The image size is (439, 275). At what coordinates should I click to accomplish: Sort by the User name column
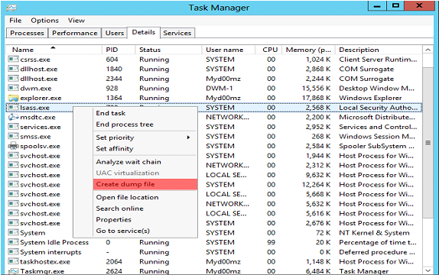click(229, 50)
